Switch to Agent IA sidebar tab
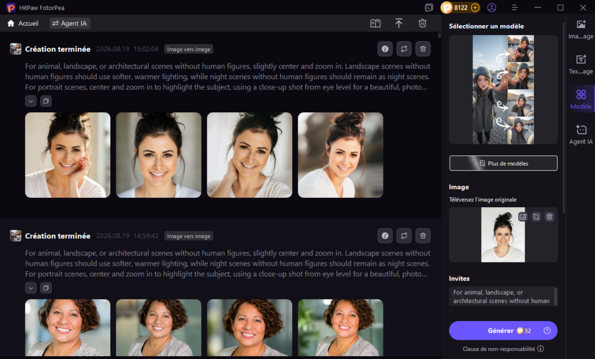This screenshot has height=359, width=595. pyautogui.click(x=580, y=135)
